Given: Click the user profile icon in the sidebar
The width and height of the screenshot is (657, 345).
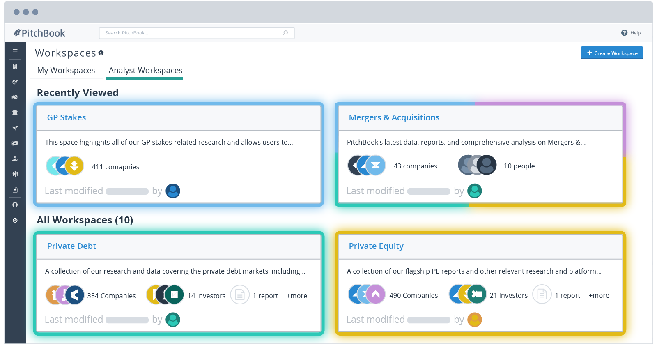Looking at the screenshot, I should (x=15, y=205).
